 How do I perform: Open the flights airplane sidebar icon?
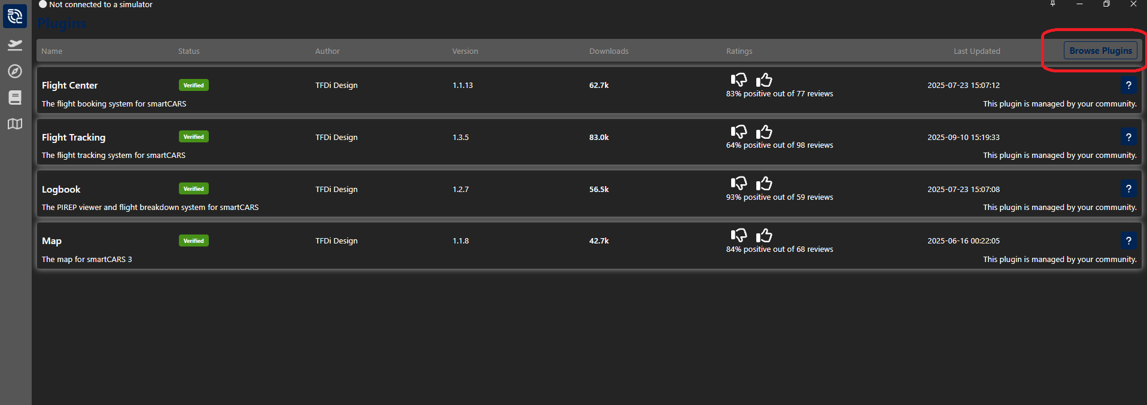coord(15,45)
